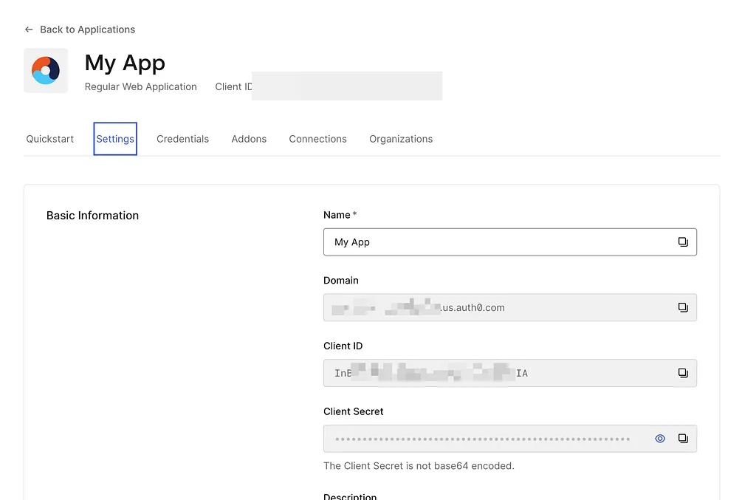
Task: Switch to the Credentials tab
Action: (183, 139)
